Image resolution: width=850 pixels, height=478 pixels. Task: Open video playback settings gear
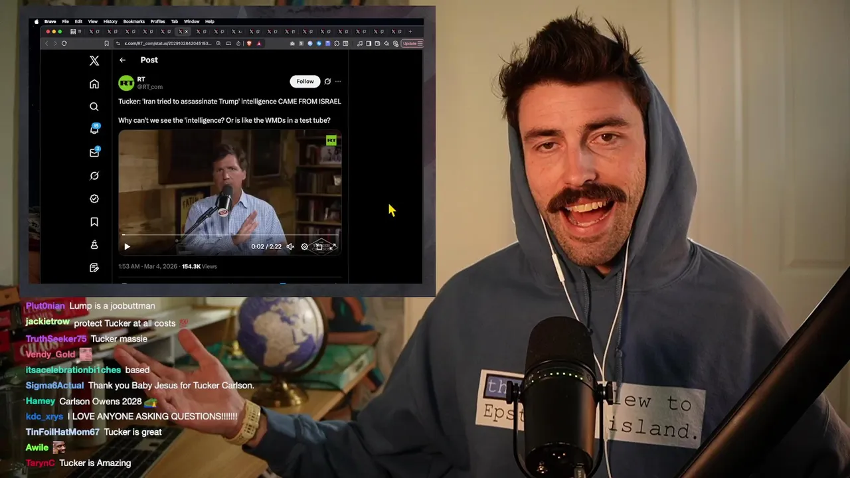305,246
